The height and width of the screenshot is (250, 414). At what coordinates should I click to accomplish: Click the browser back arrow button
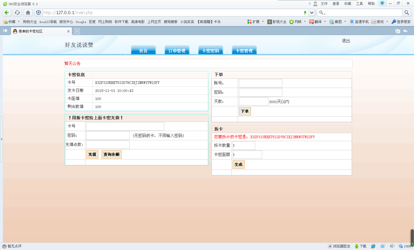coord(7,13)
